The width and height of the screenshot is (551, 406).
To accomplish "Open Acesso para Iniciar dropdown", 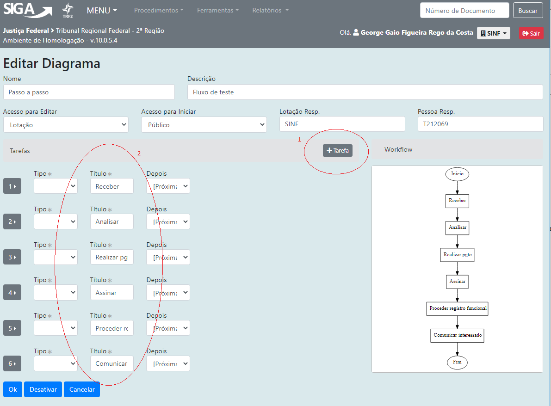I will [204, 125].
